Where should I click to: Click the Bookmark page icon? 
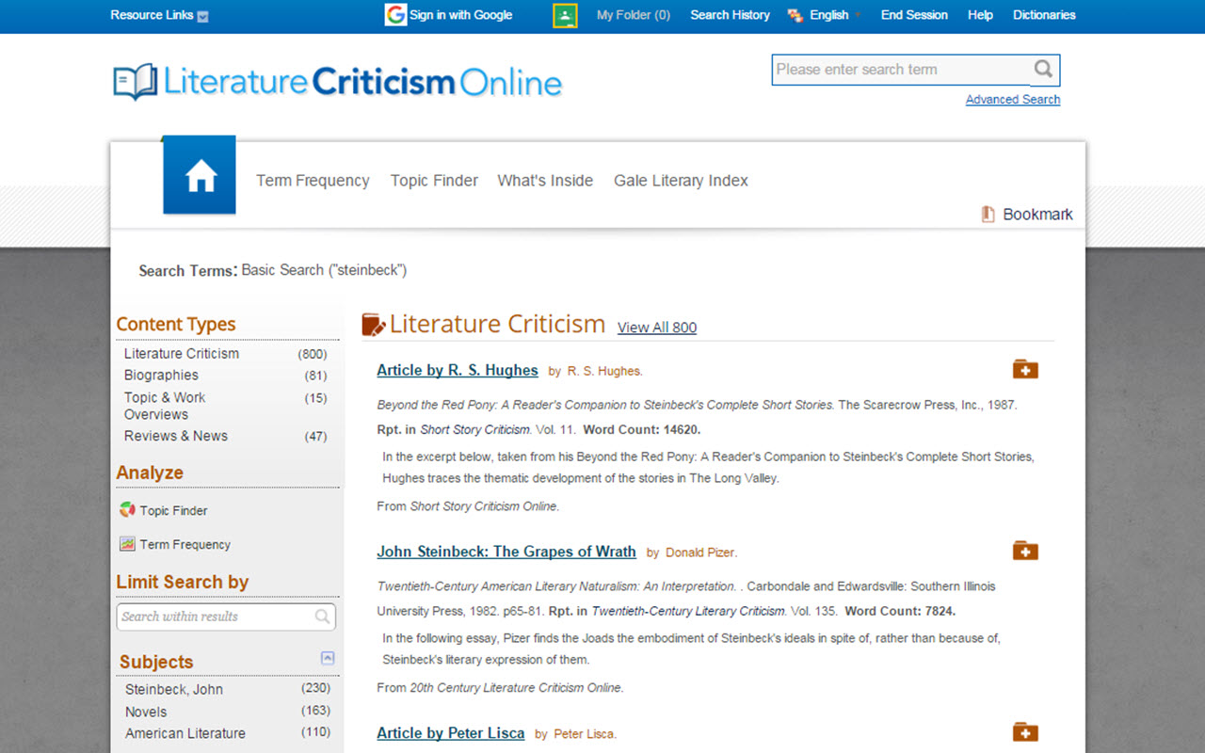tap(988, 215)
